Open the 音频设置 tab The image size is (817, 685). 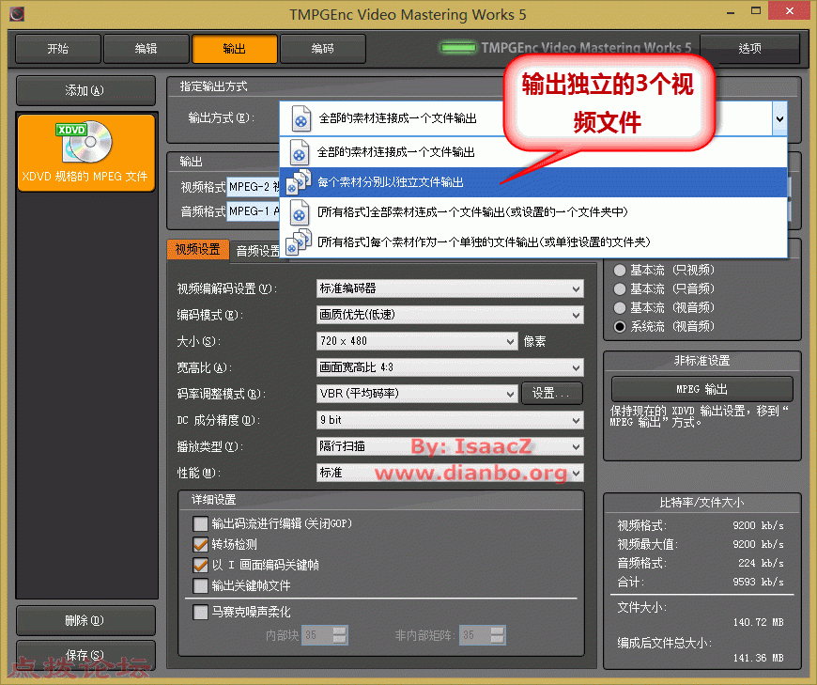point(258,251)
